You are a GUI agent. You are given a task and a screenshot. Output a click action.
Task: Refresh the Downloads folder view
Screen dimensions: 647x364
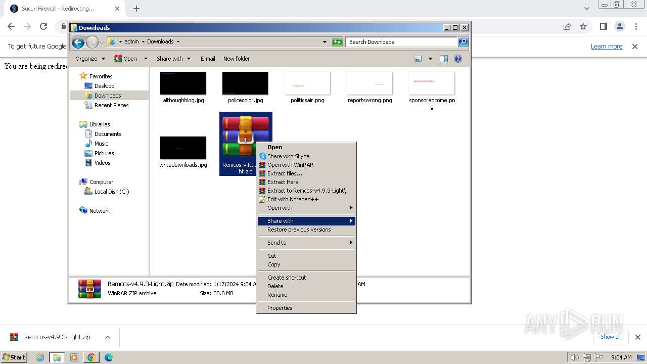click(337, 42)
